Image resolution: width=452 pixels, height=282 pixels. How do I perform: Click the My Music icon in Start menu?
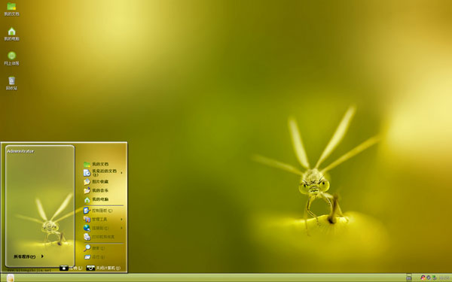87,190
